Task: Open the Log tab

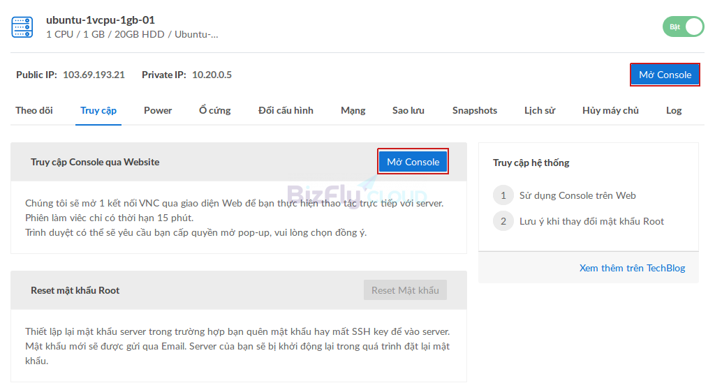Action: (x=674, y=110)
